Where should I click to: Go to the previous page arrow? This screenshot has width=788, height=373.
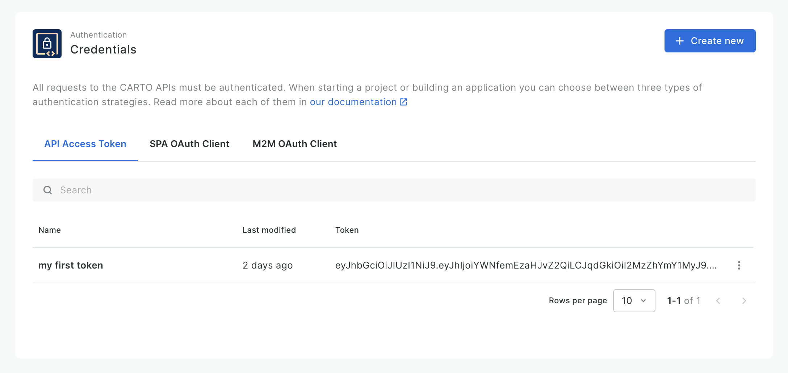pyautogui.click(x=718, y=301)
